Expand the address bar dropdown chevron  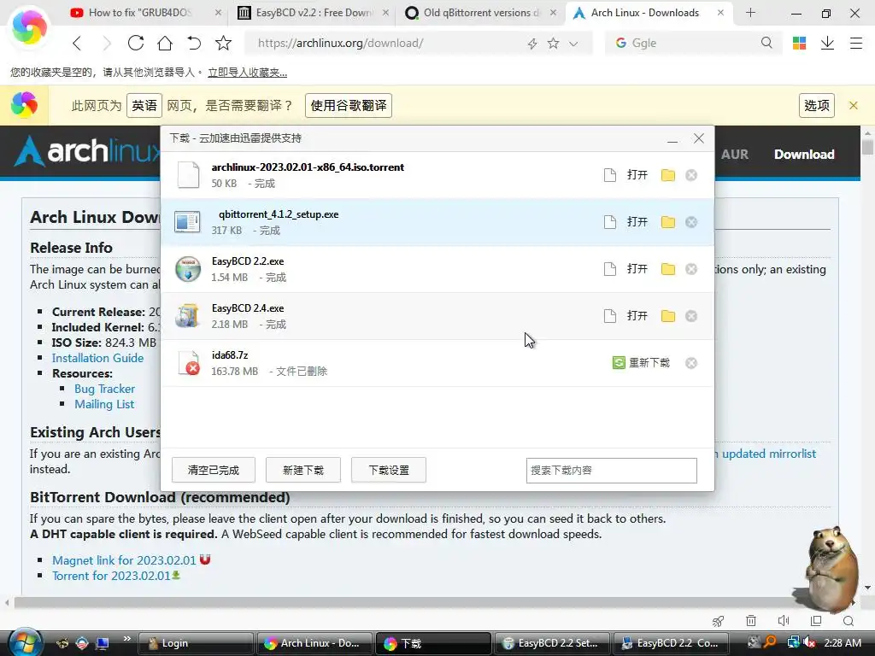[573, 44]
